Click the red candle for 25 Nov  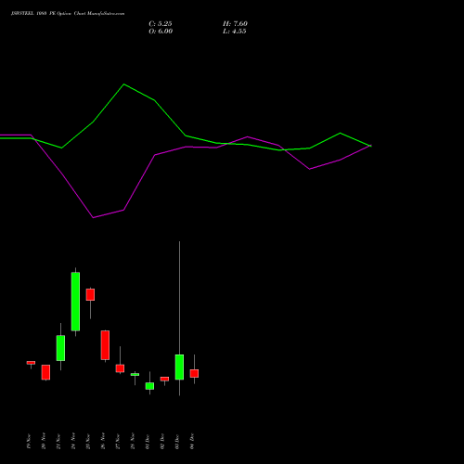click(x=90, y=294)
